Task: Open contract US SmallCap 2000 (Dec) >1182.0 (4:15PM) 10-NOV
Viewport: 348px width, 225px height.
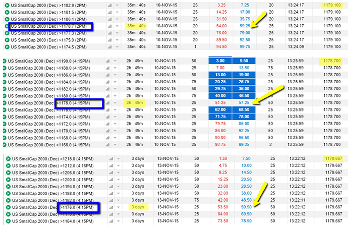Action: coord(49,89)
